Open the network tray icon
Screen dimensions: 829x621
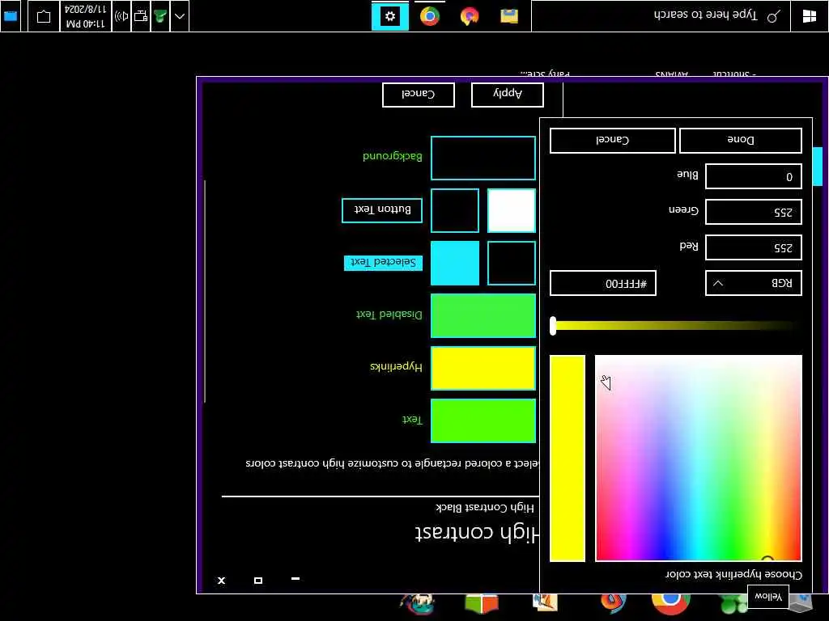(141, 16)
